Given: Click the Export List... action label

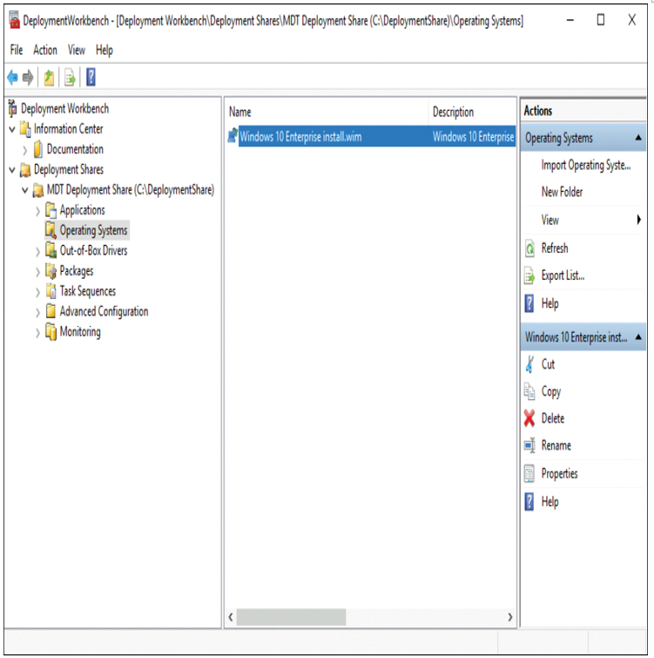Looking at the screenshot, I should (563, 275).
